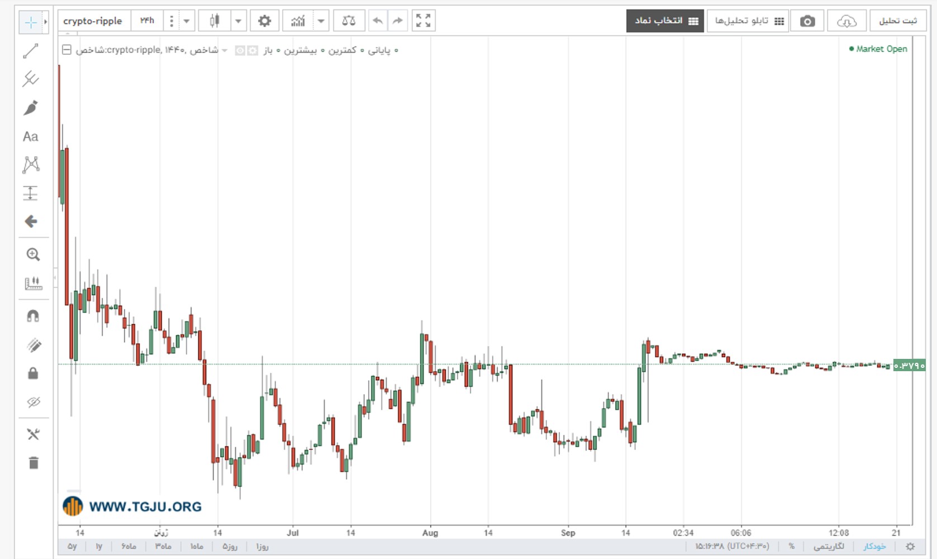Image resolution: width=937 pixels, height=559 pixels.
Task: Select the 1y time range
Action: [99, 547]
